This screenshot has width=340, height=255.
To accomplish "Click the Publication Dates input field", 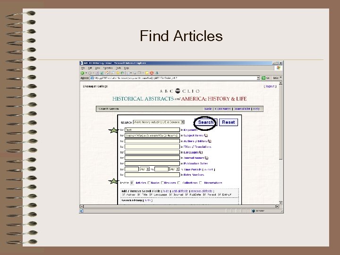I will coord(152,163).
